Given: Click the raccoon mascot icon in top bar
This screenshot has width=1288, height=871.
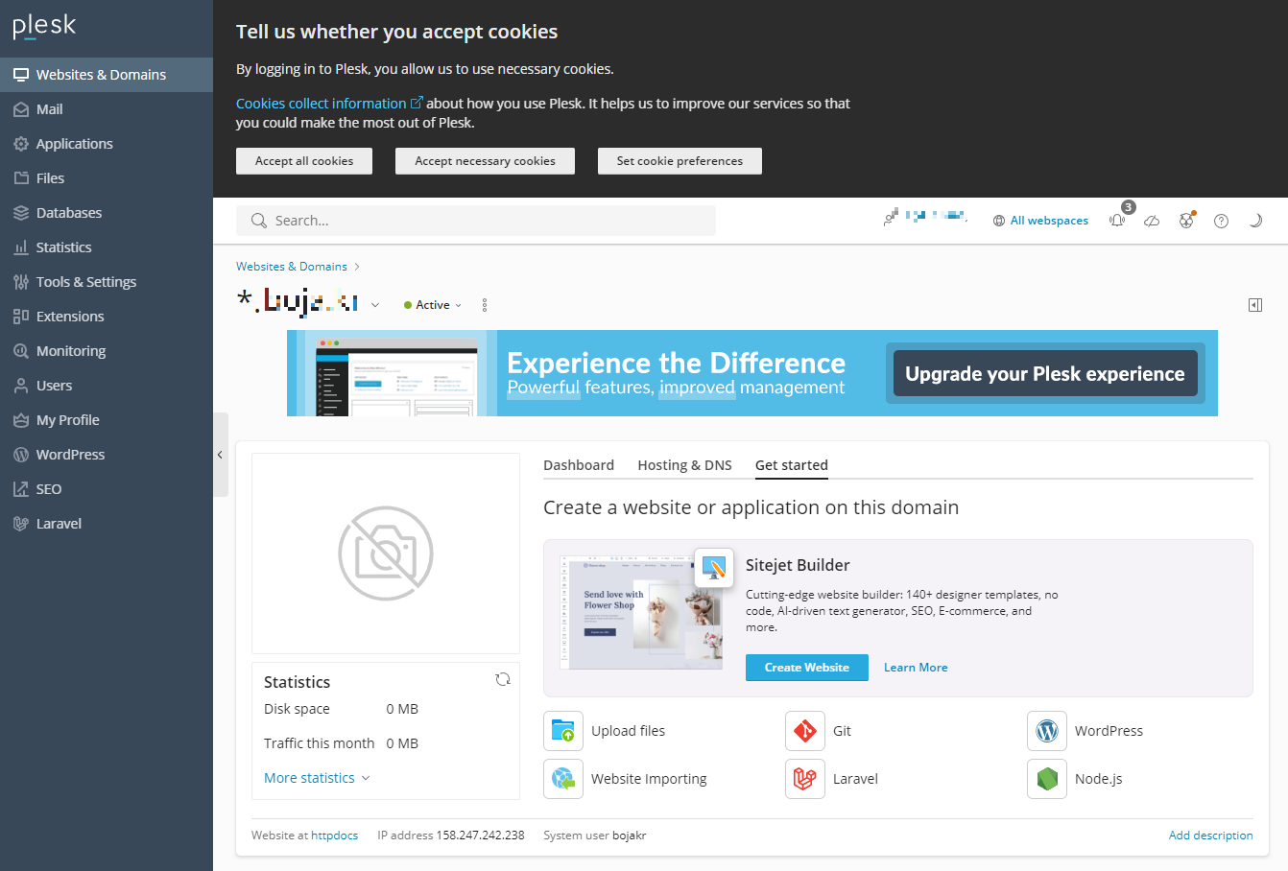Looking at the screenshot, I should point(1187,220).
